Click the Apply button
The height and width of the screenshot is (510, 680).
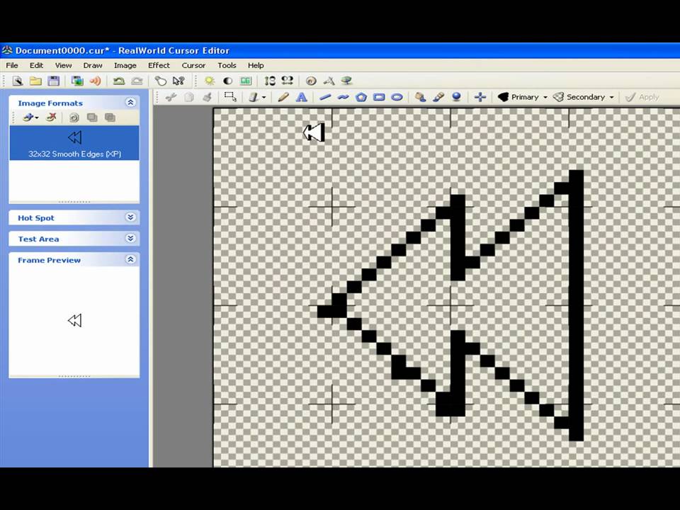point(642,97)
